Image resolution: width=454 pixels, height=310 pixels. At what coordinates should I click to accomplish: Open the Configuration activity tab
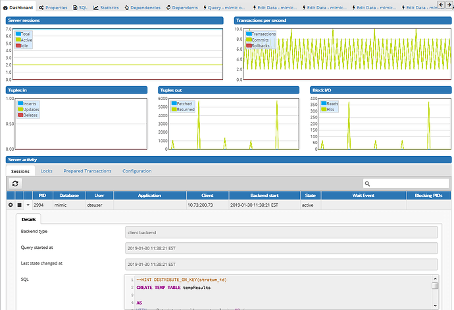pos(137,171)
